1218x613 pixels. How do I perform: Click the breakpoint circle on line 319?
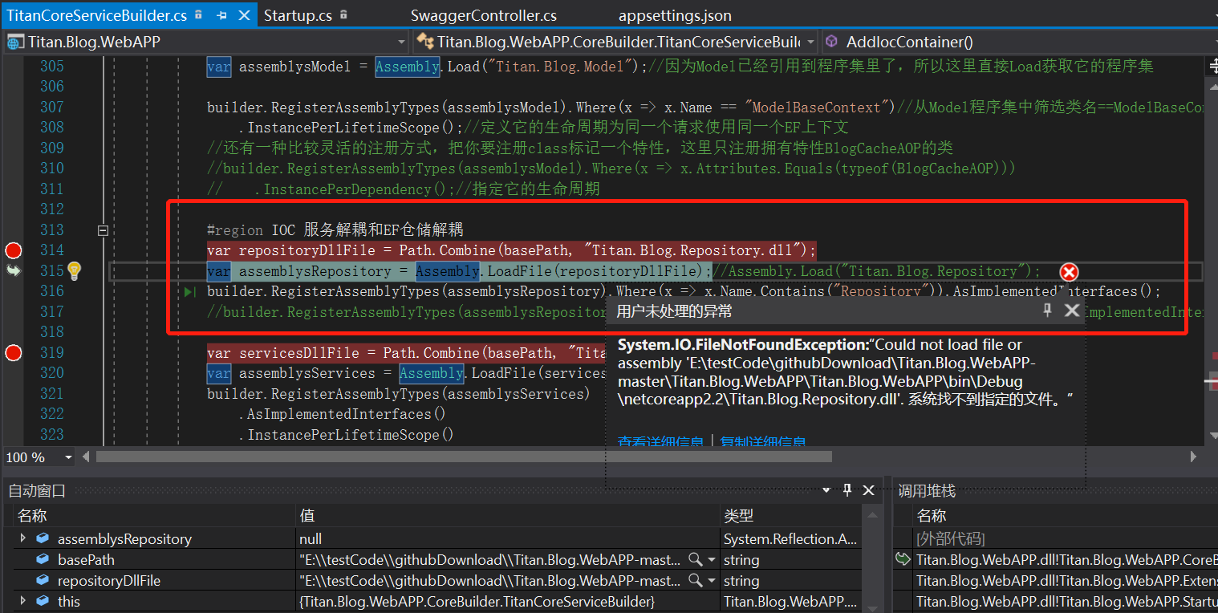(13, 352)
